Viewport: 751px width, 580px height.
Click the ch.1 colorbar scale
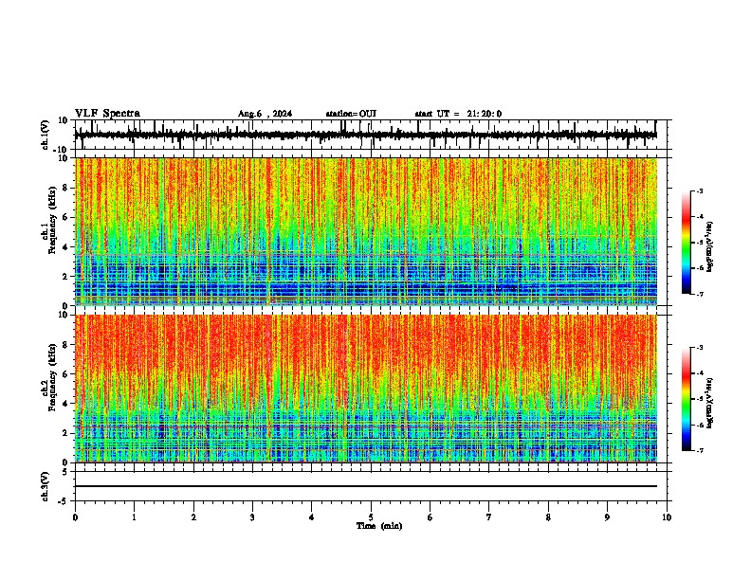(687, 243)
